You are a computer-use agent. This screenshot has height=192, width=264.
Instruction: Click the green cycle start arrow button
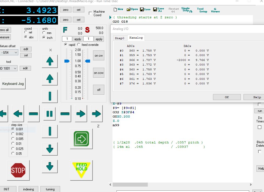81,139
